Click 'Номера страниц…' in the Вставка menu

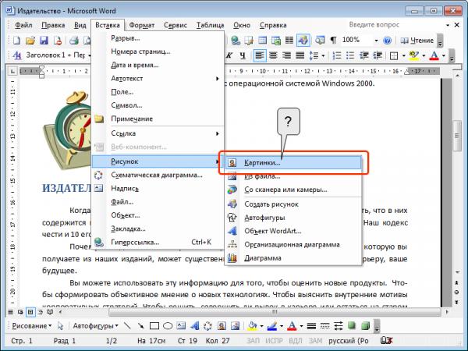point(158,51)
